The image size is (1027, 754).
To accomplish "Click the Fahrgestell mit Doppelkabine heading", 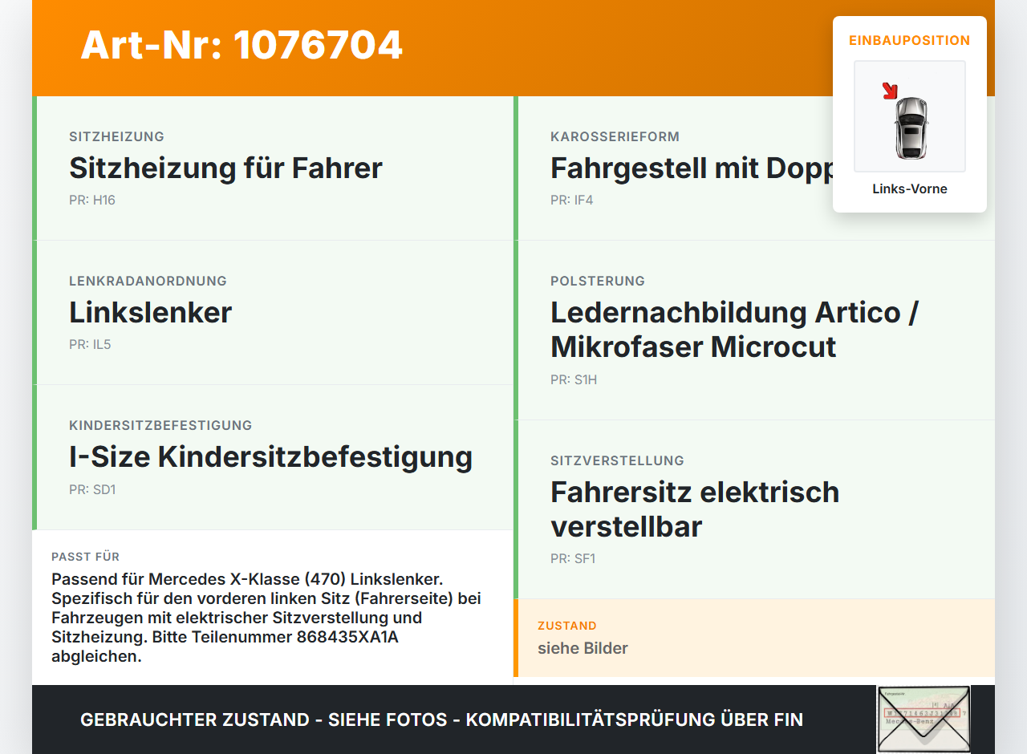I will [692, 168].
